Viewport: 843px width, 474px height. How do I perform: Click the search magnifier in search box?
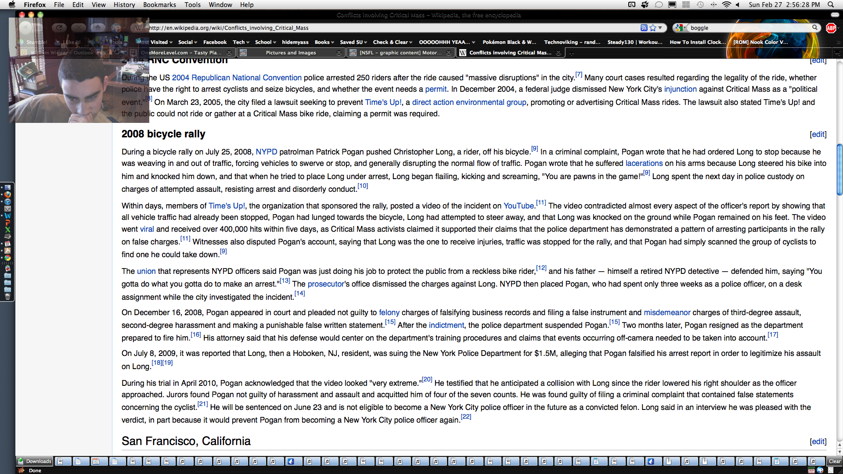tap(815, 28)
